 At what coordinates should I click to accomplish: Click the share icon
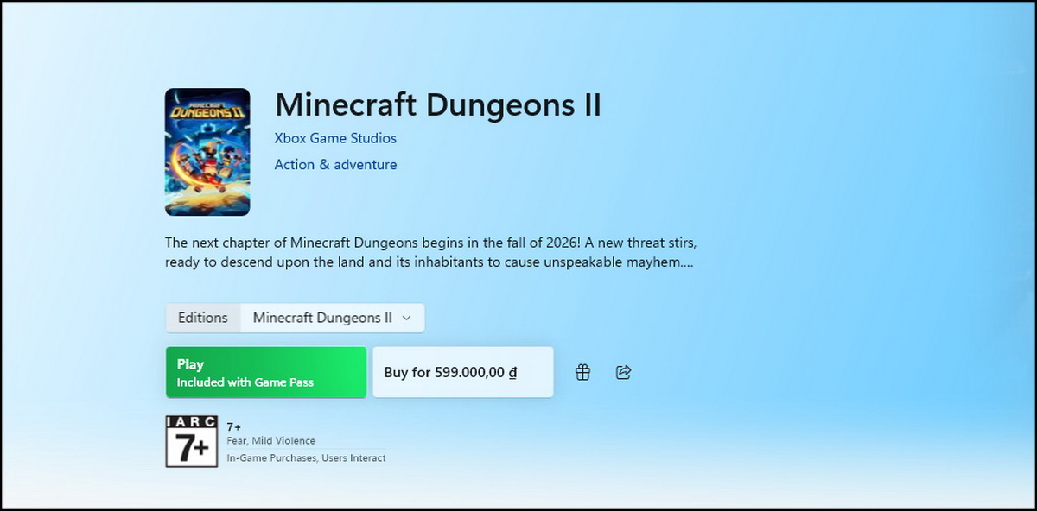623,372
